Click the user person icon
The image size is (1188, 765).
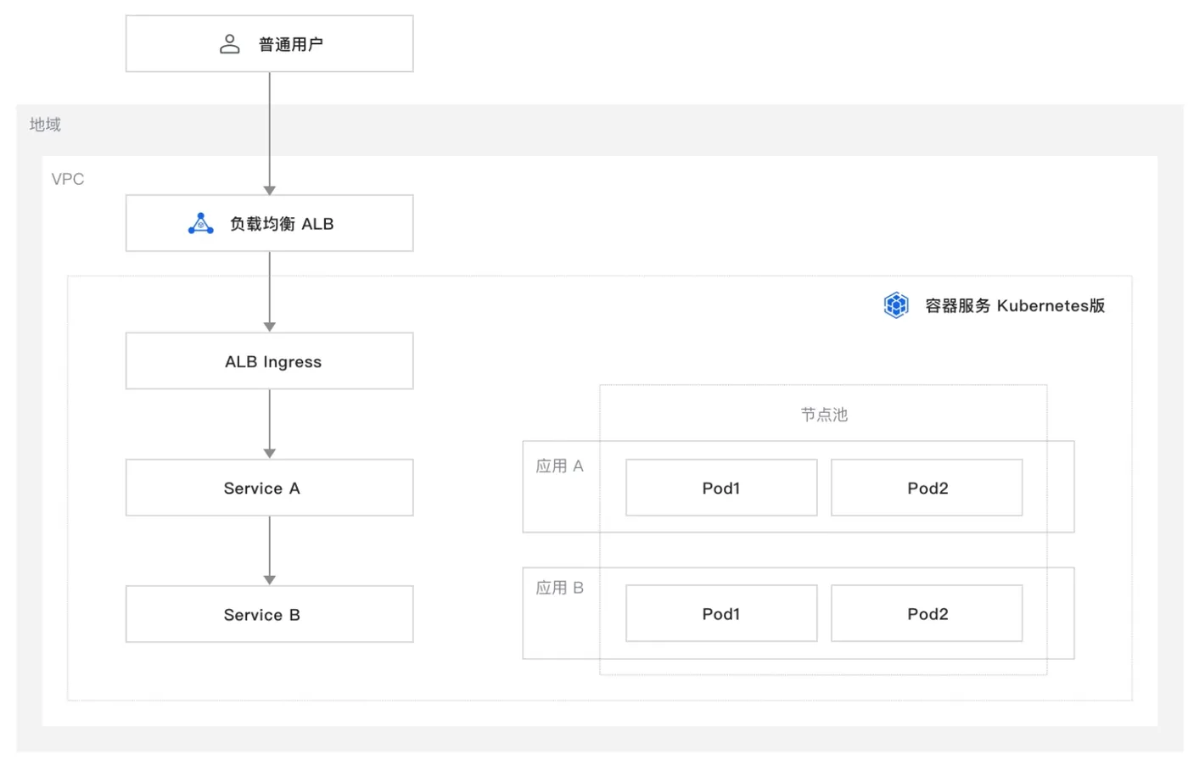click(230, 44)
